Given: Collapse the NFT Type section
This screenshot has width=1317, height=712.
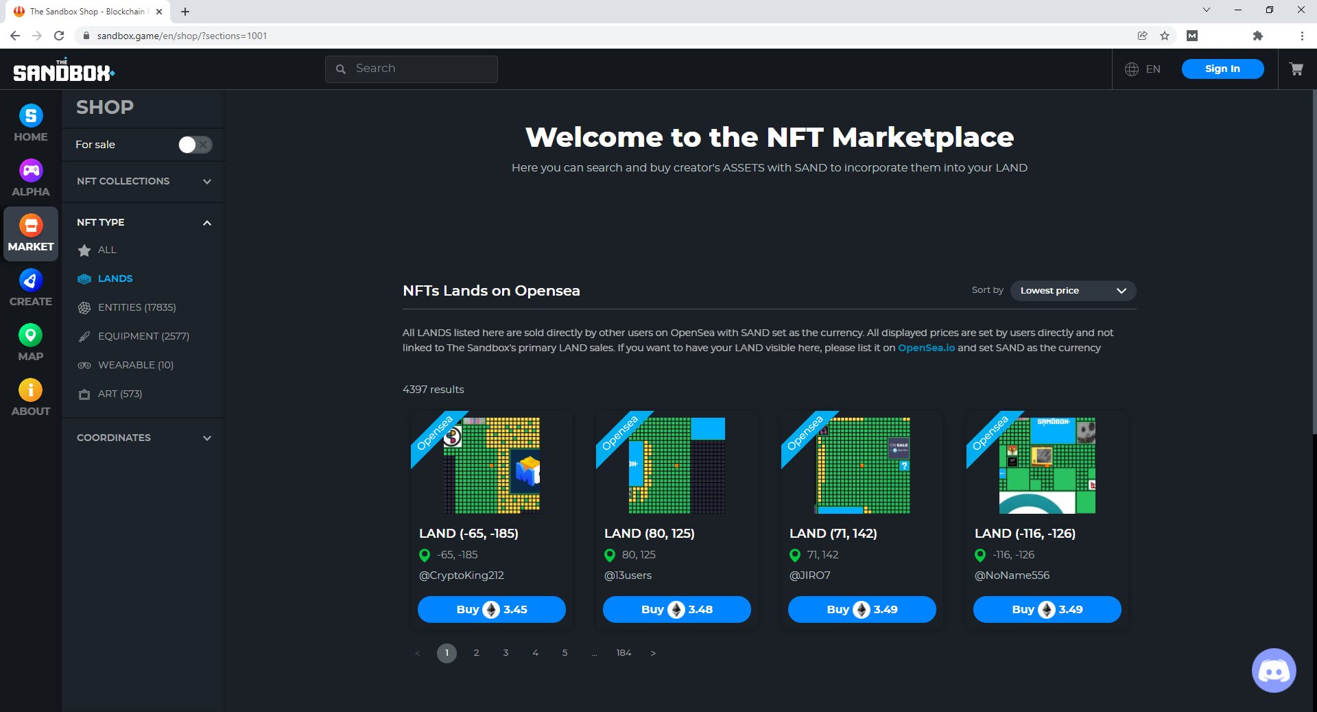Looking at the screenshot, I should (143, 222).
